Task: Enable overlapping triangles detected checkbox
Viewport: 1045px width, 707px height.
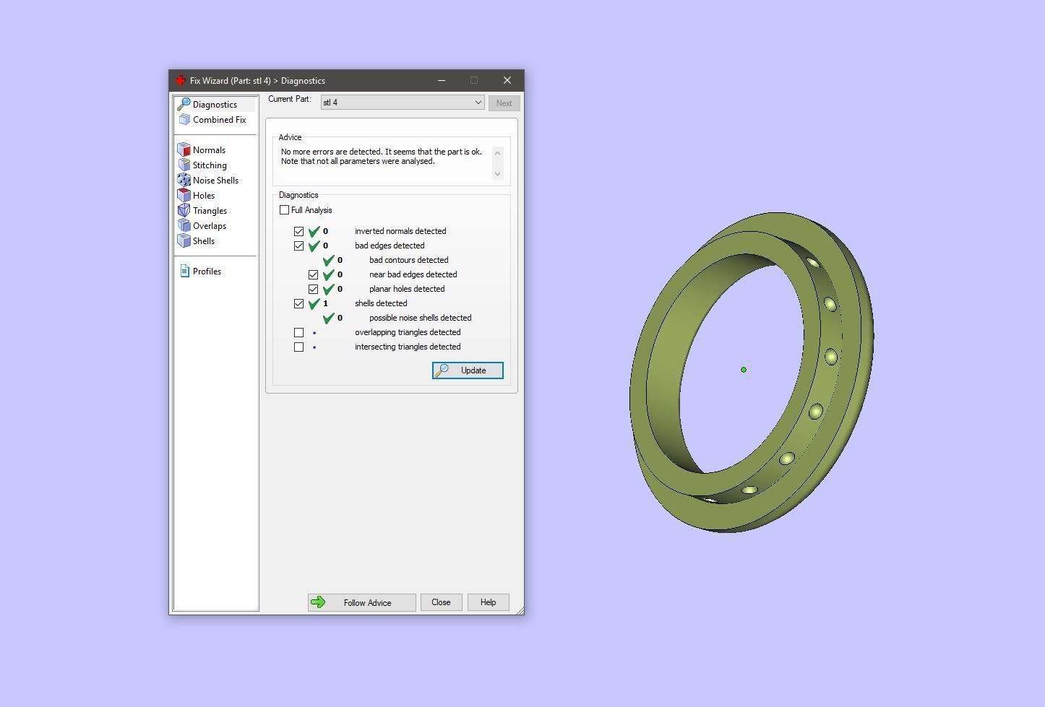Action: [298, 332]
